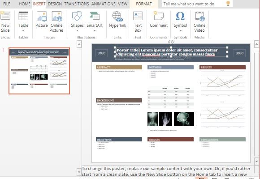Image resolution: width=260 pixels, height=179 pixels.
Task: Open the FILE menu
Action: [7, 4]
